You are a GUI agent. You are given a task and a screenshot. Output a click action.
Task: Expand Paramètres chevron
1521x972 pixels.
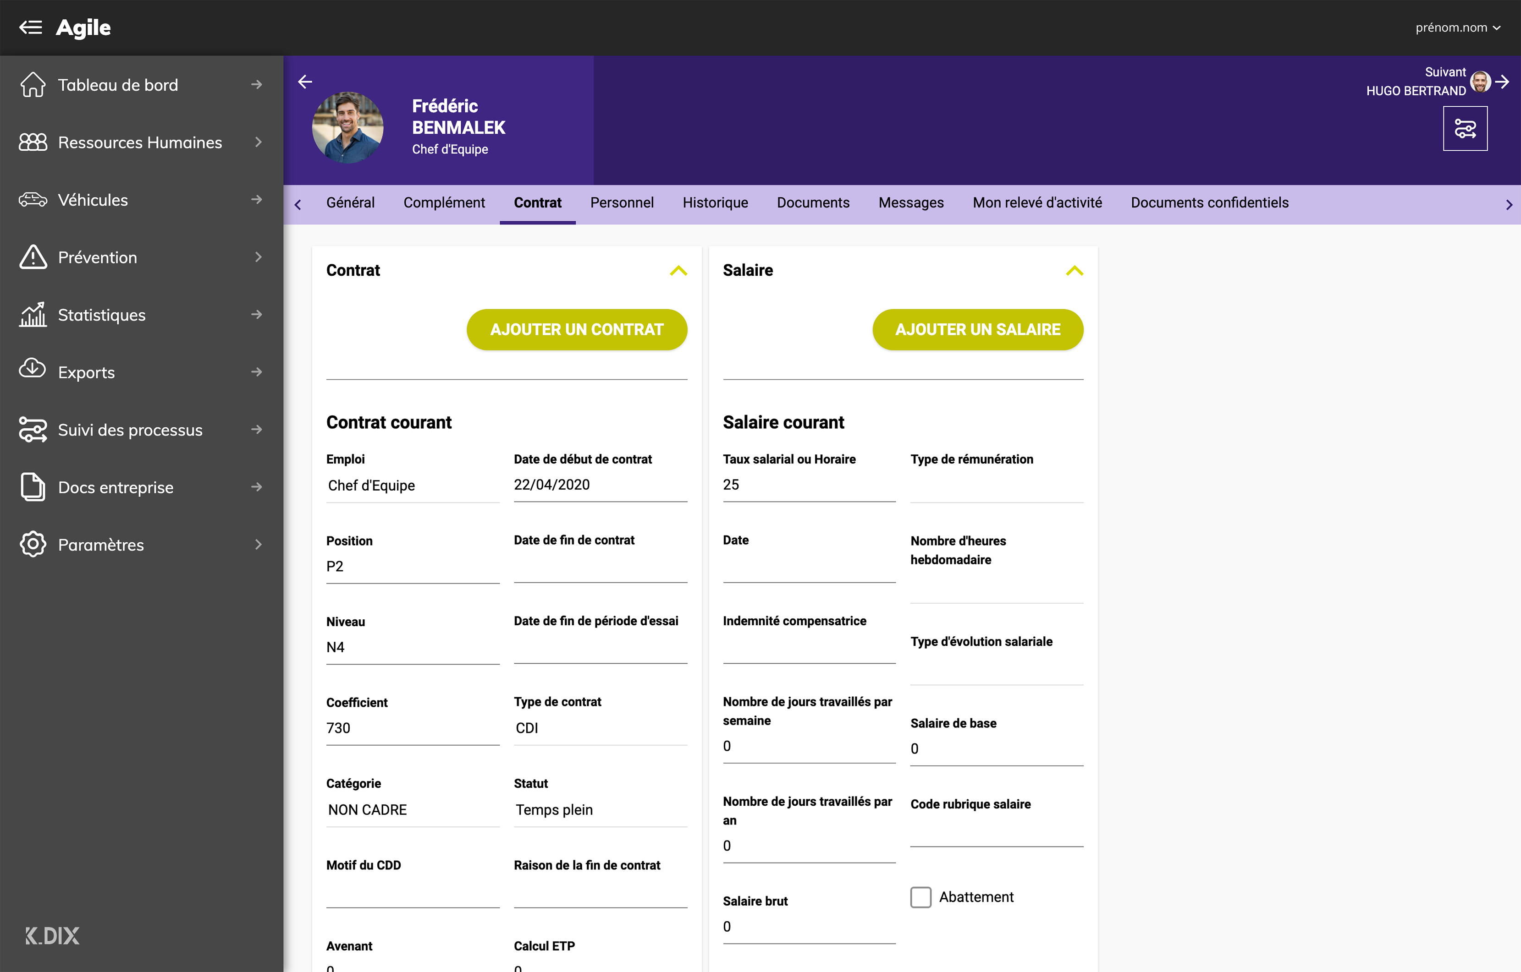(x=258, y=544)
